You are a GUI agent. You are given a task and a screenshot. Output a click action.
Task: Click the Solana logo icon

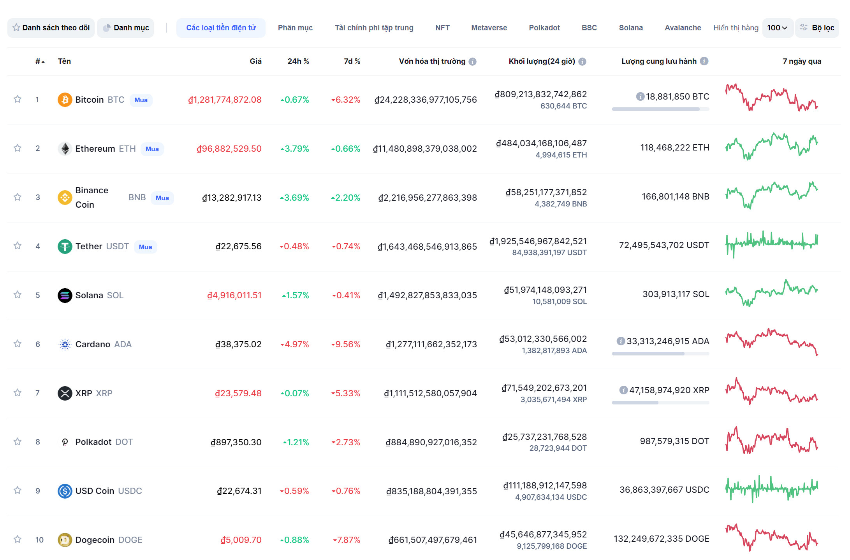[x=65, y=295]
